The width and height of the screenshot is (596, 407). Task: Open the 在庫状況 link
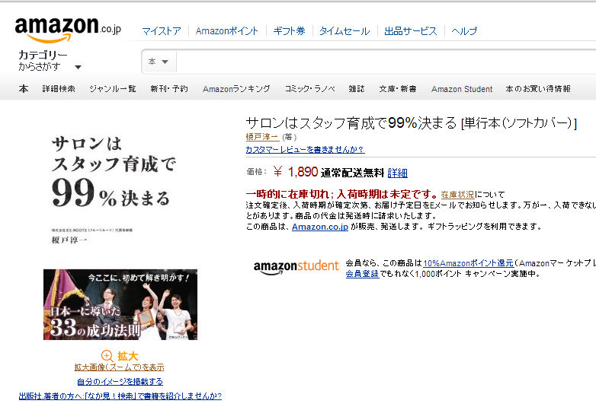(x=457, y=195)
